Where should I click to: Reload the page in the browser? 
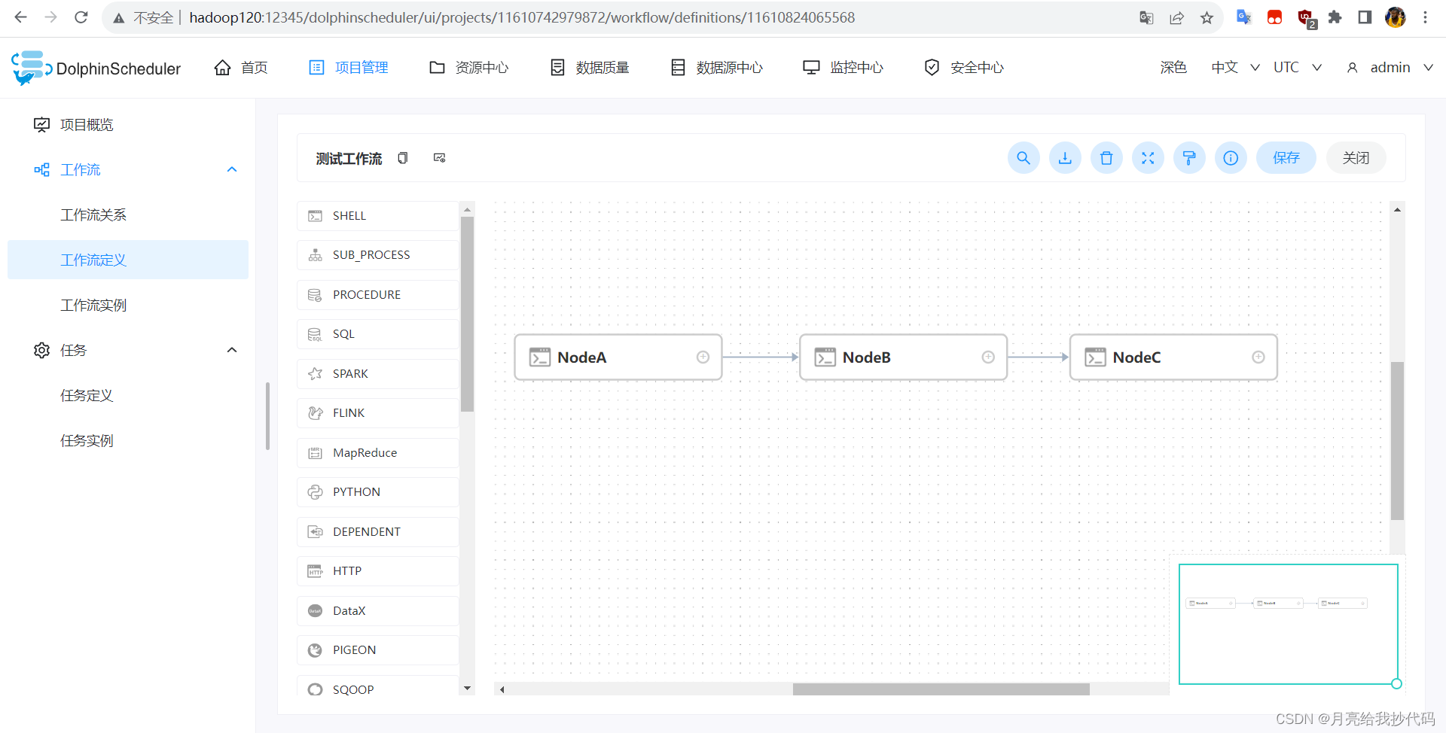tap(81, 17)
